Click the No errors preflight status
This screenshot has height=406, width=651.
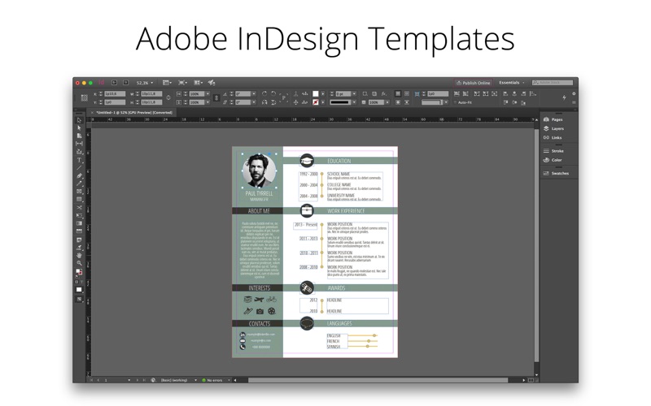coord(212,380)
